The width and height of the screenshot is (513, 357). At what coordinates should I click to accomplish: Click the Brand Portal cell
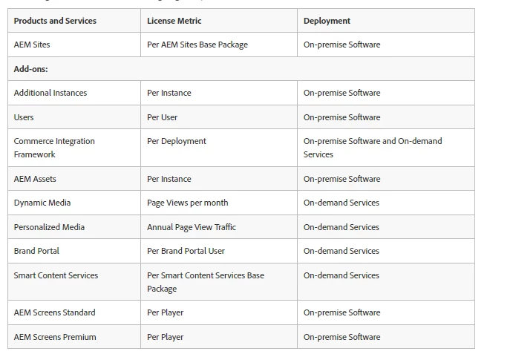click(74, 251)
